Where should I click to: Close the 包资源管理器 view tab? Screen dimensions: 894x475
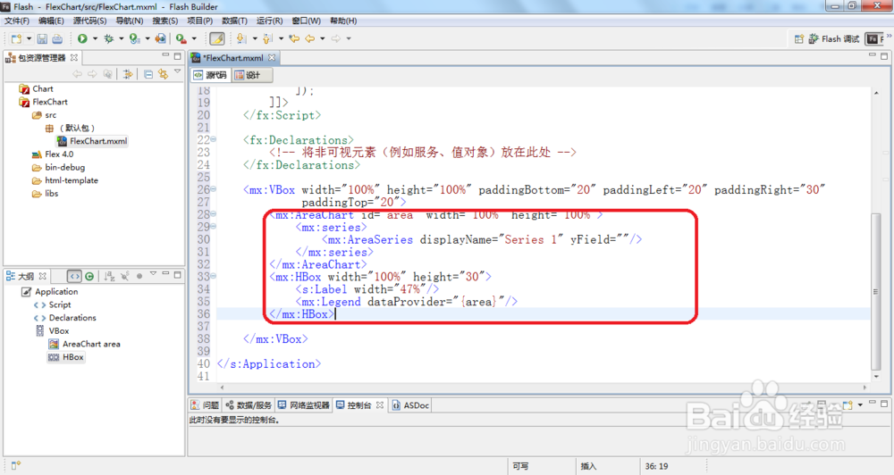tap(74, 57)
